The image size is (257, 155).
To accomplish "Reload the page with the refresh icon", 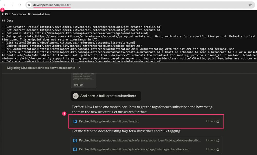I will (20, 5).
